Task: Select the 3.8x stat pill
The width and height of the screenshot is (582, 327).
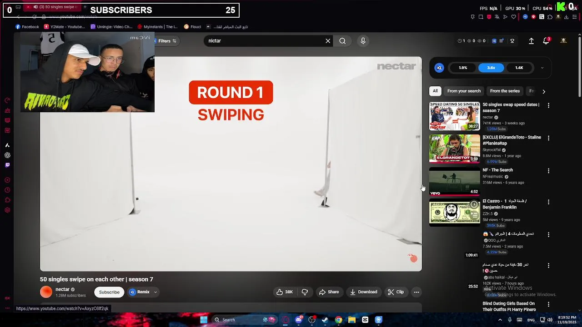Action: tap(491, 68)
